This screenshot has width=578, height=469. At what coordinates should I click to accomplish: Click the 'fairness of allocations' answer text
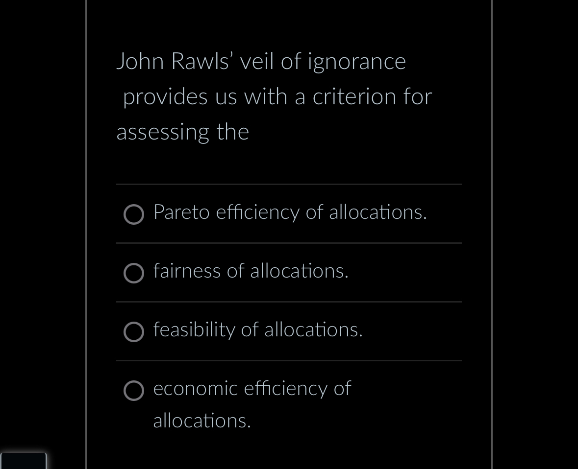click(251, 272)
